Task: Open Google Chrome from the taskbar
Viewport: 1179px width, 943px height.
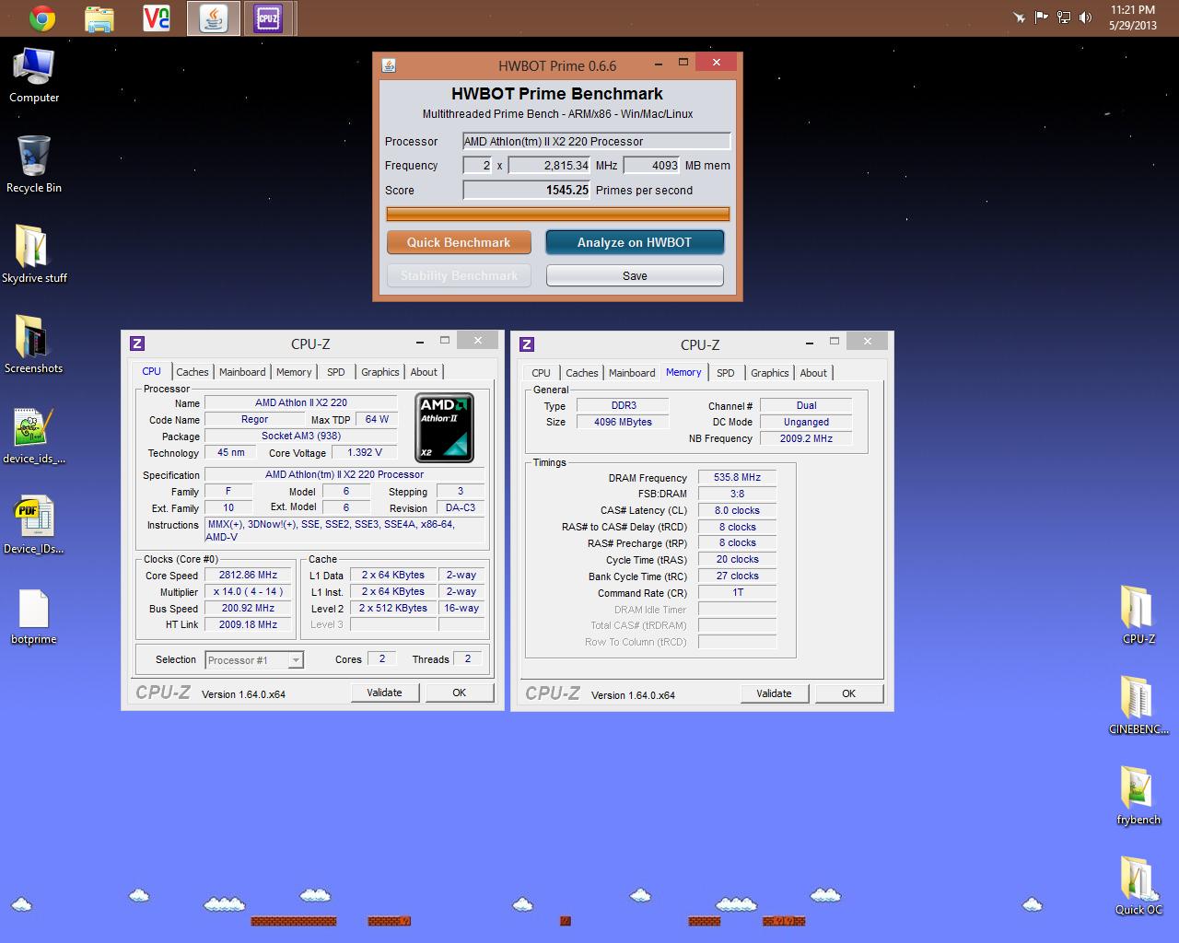Action: click(41, 18)
